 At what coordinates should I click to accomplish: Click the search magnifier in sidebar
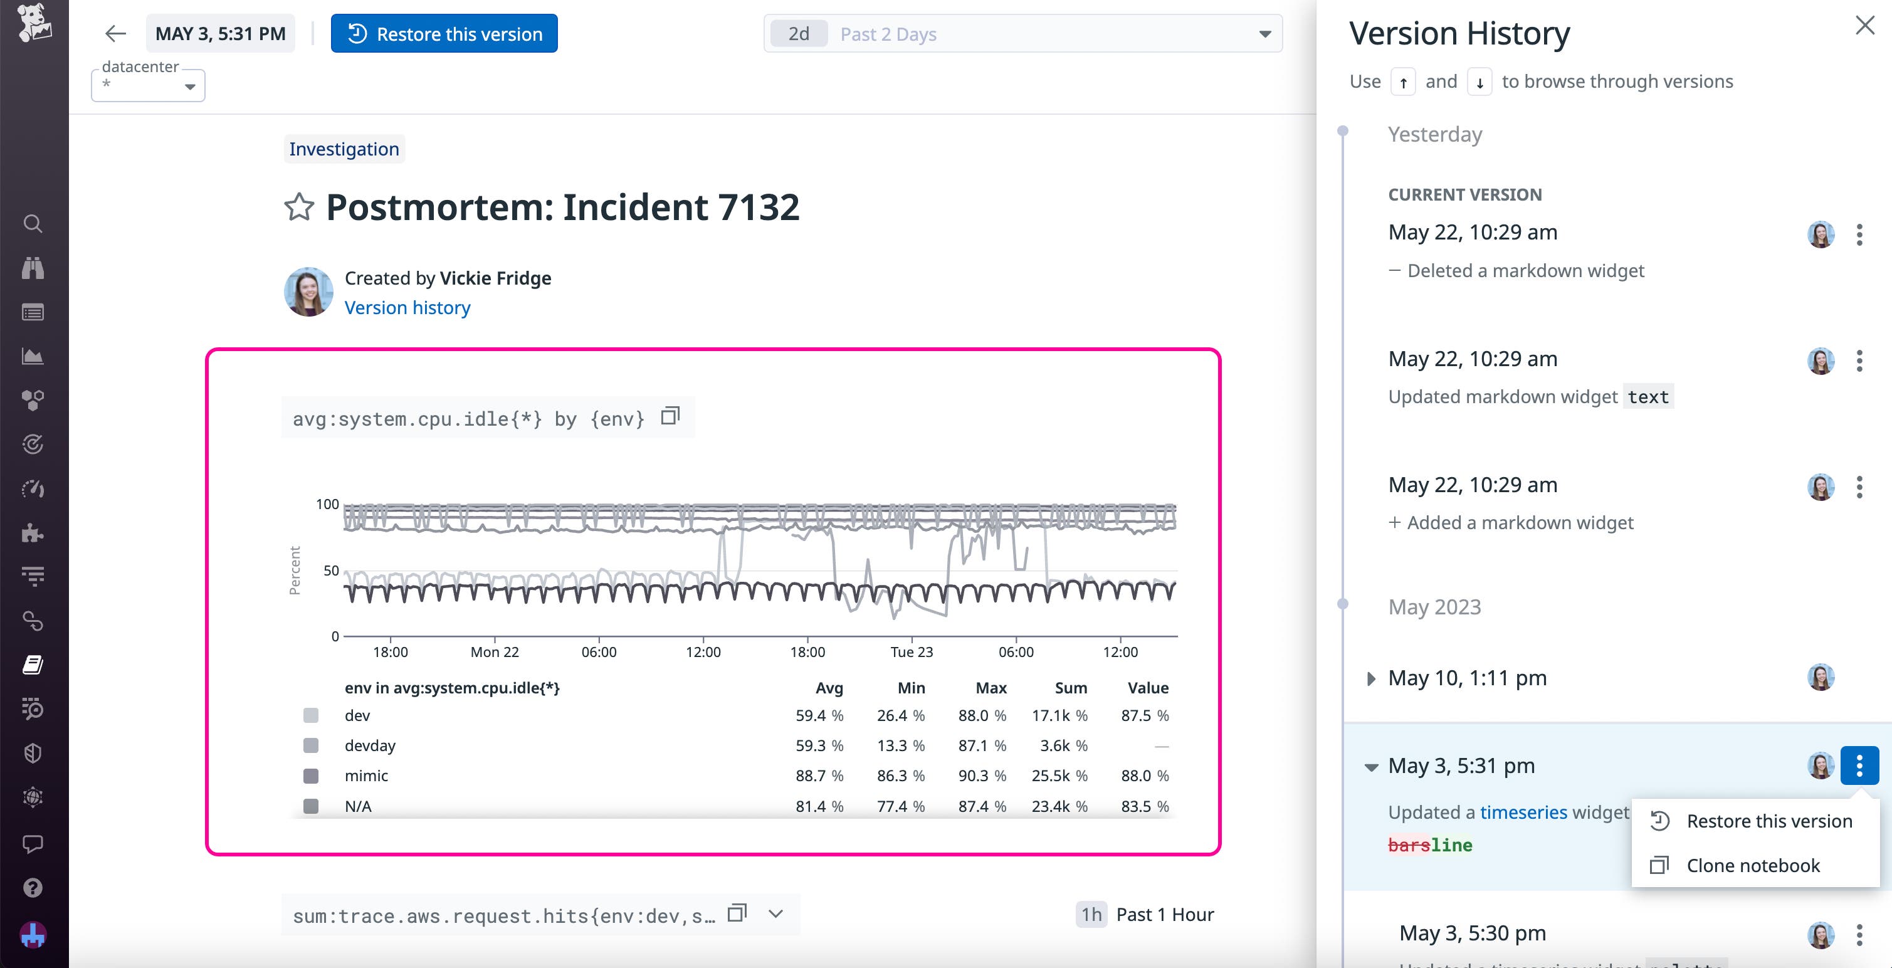[33, 223]
